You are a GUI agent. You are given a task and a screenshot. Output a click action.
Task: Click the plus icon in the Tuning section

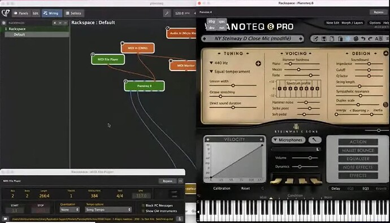point(258,64)
